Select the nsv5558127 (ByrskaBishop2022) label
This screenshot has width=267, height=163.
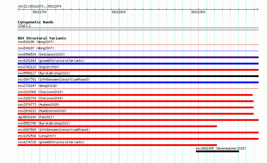pyautogui.click(x=44, y=73)
